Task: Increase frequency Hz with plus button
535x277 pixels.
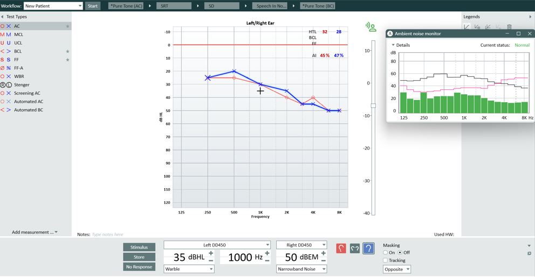Action: click(267, 253)
